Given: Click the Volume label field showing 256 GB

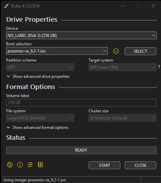Looking at the screenshot, I should [x=81, y=102].
